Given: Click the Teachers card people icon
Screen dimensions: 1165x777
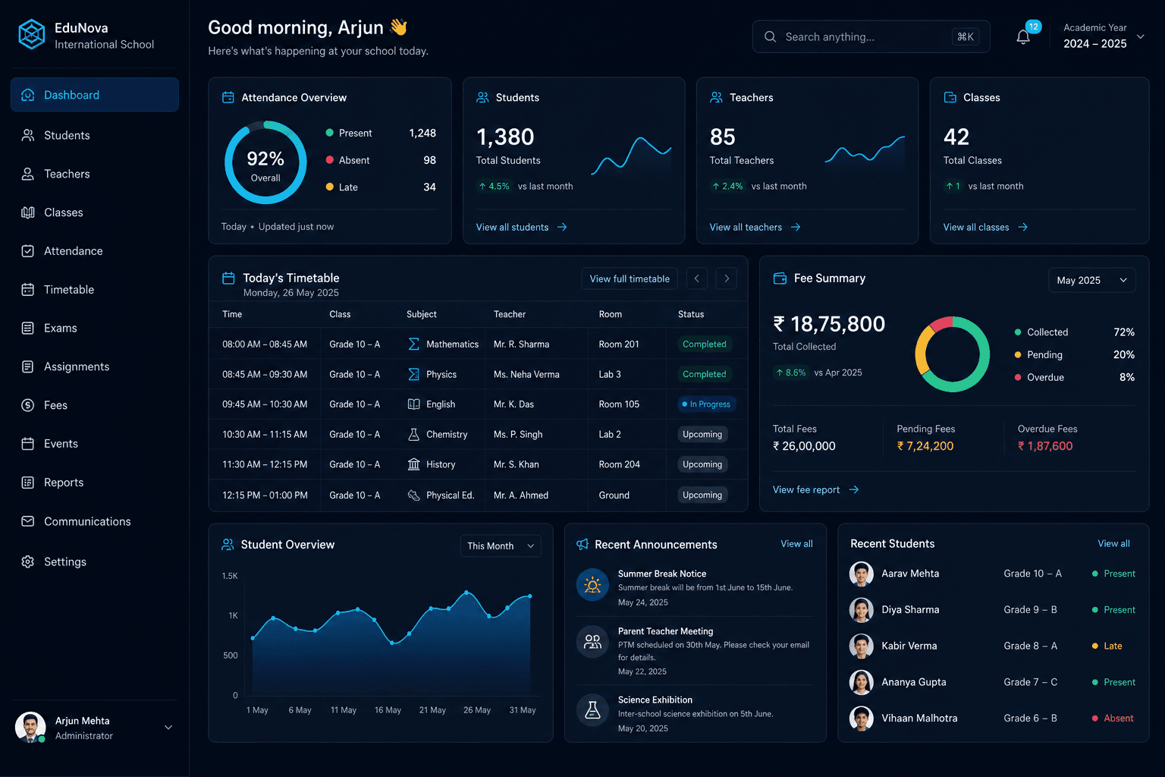Looking at the screenshot, I should [716, 97].
